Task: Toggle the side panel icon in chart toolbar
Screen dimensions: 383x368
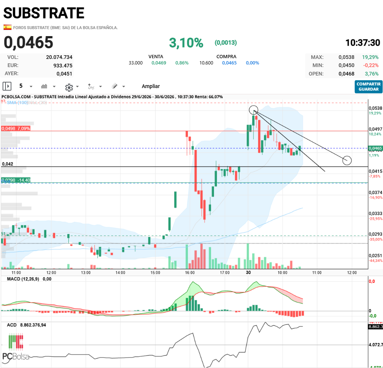Action: pos(7,86)
